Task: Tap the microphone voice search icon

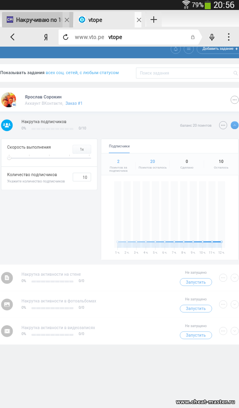Action: point(212,37)
